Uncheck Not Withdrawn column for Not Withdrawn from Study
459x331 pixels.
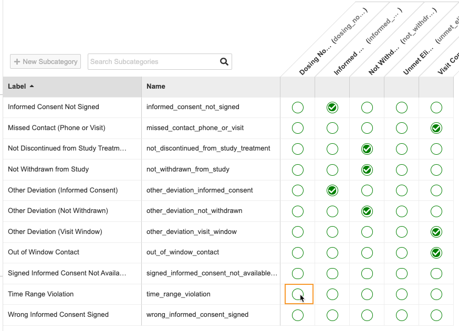367,169
